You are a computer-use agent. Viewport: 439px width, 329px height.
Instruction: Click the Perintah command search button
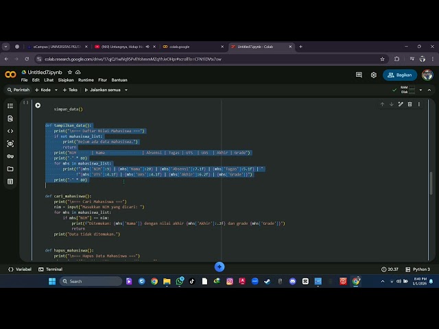(19, 90)
